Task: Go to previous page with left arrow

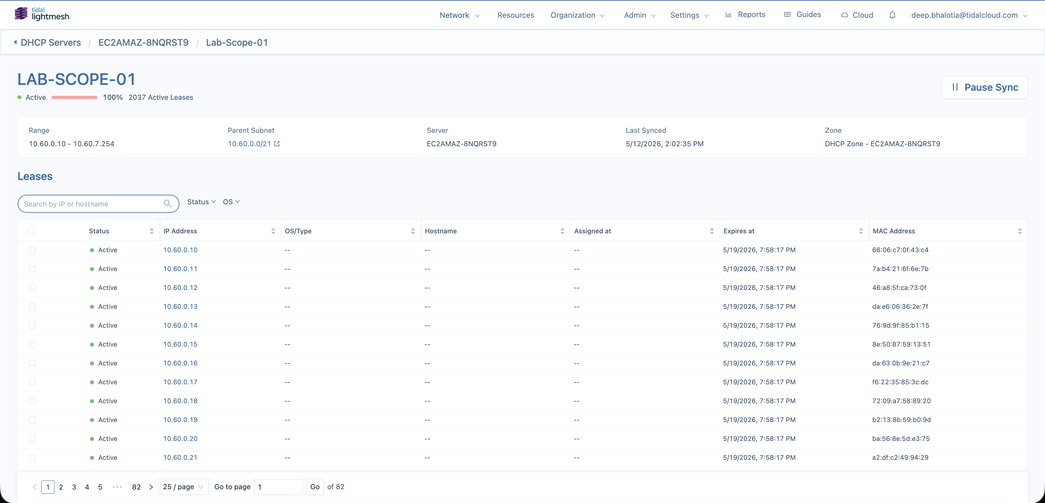Action: click(34, 487)
